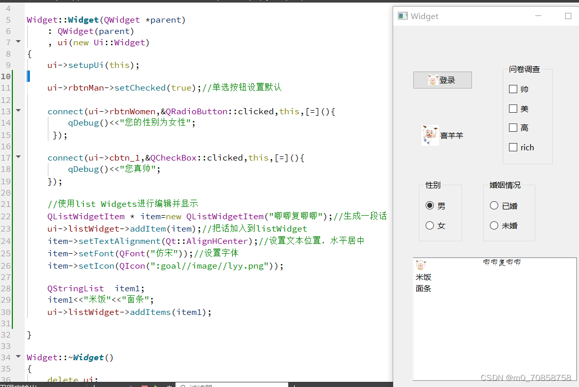Viewport: 579px width, 387px height.
Task: Select the 未婚 radio button
Action: click(494, 225)
